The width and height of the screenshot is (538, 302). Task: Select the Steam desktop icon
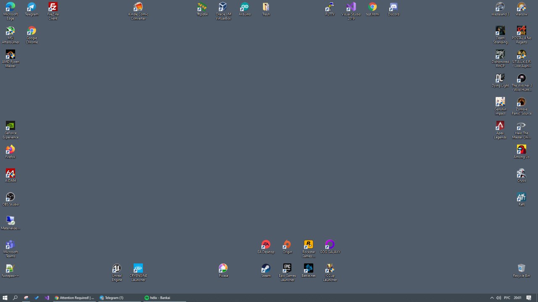pyautogui.click(x=266, y=271)
